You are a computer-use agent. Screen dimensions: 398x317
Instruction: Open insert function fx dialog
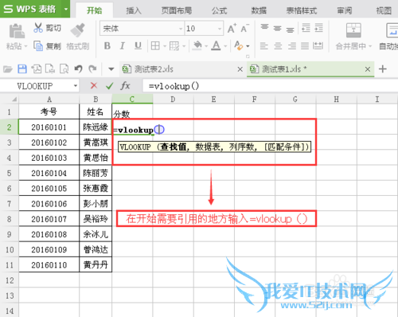[x=125, y=85]
